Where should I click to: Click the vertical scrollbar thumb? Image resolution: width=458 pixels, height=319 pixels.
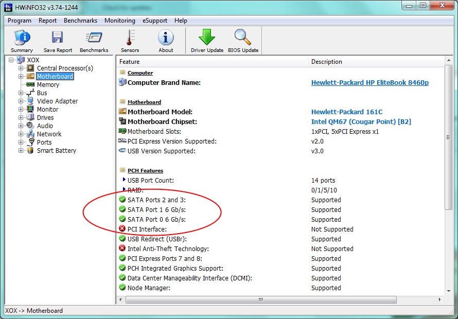[449, 137]
